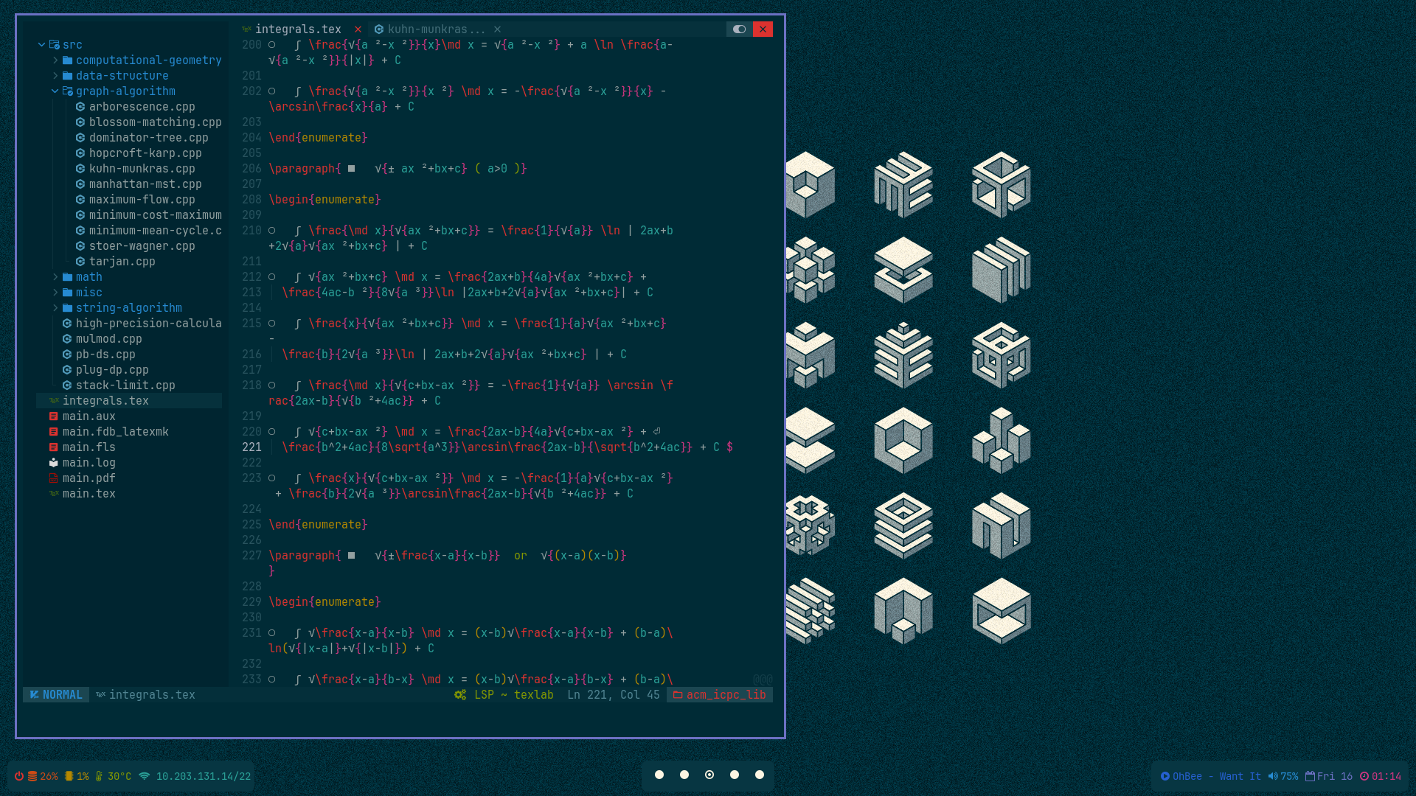The width and height of the screenshot is (1416, 796).
Task: Toggle the theme switch in the tabline
Action: coord(740,29)
